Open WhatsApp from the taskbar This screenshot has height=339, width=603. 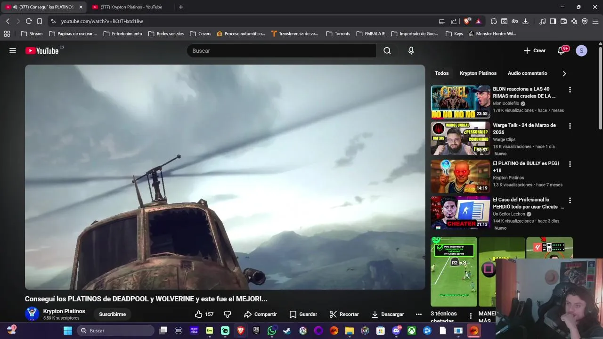click(x=272, y=331)
